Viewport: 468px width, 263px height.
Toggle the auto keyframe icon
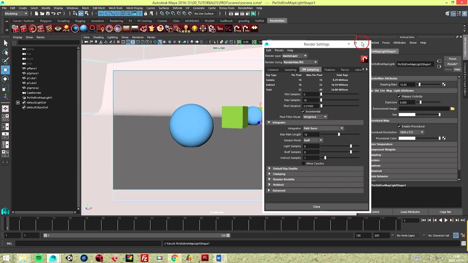tap(456, 236)
